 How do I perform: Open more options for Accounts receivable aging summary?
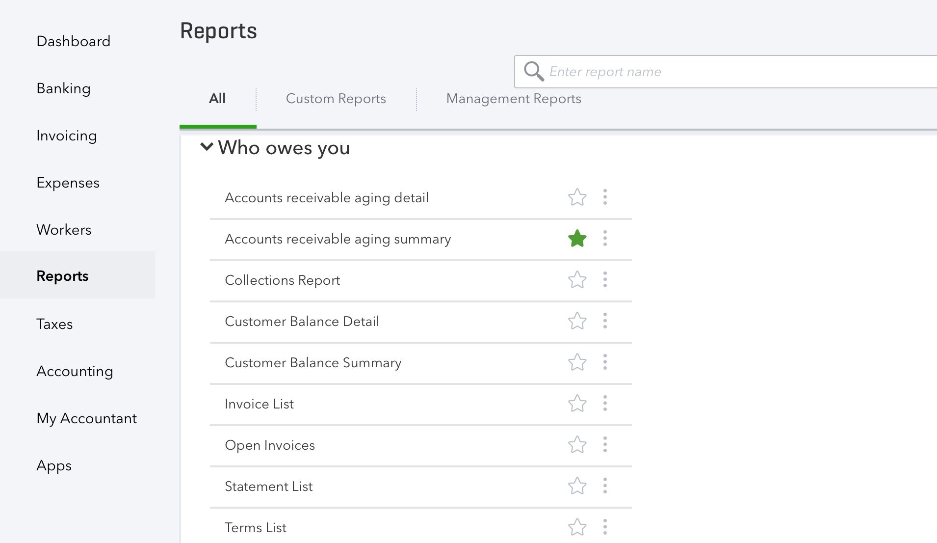605,239
